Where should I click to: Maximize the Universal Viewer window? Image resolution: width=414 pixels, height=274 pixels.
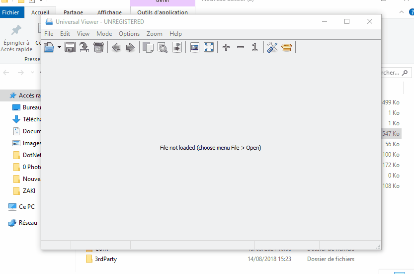[x=347, y=22]
